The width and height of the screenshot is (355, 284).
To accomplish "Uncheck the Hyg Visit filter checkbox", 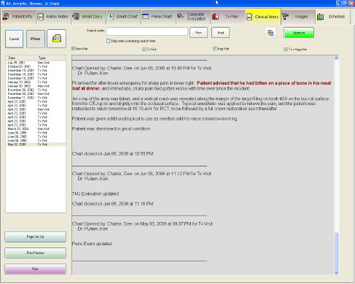I will (215, 49).
